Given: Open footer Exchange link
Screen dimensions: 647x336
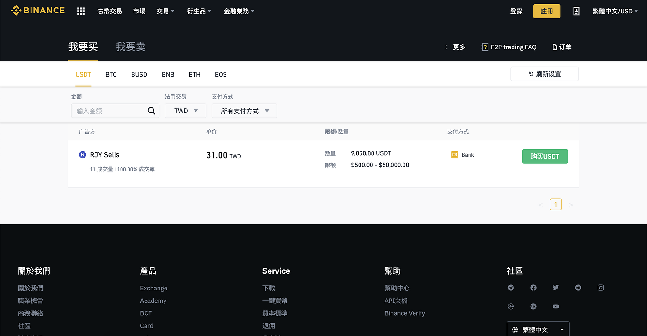Looking at the screenshot, I should point(154,288).
